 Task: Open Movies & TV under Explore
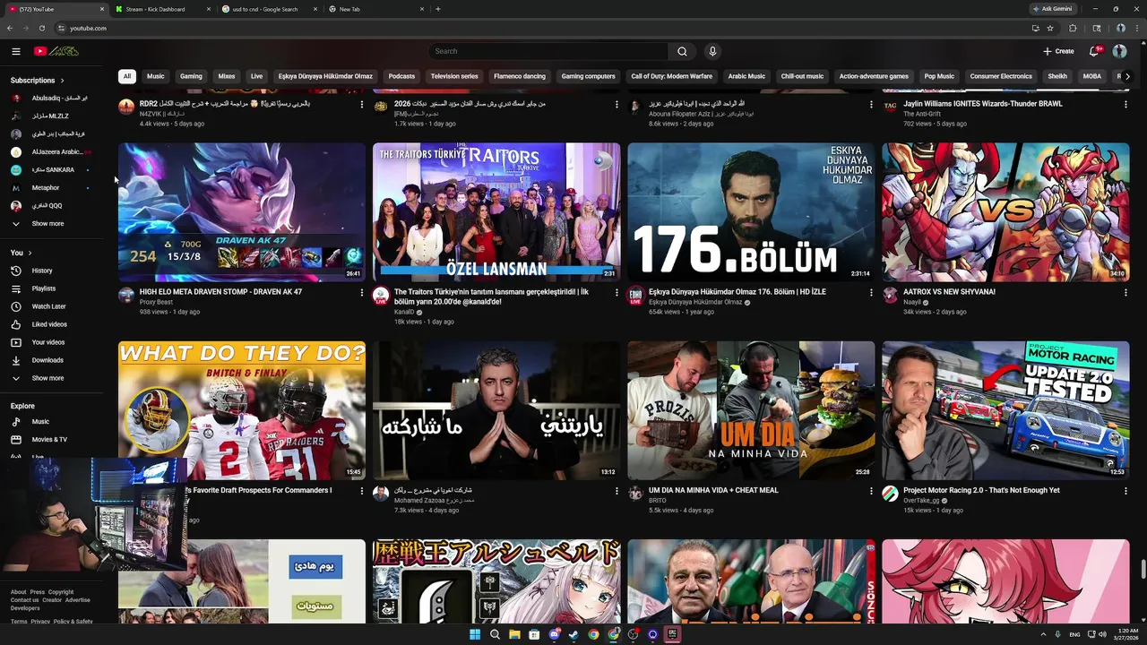pyautogui.click(x=49, y=439)
